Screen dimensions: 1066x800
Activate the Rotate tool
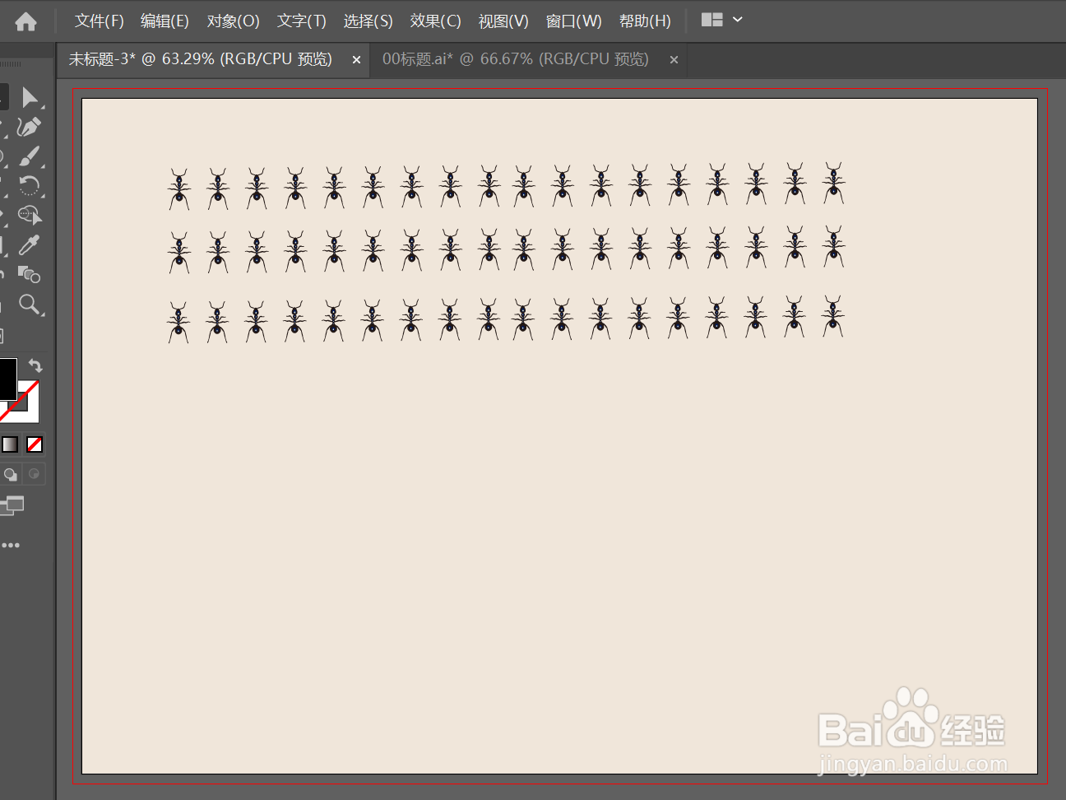[x=29, y=185]
